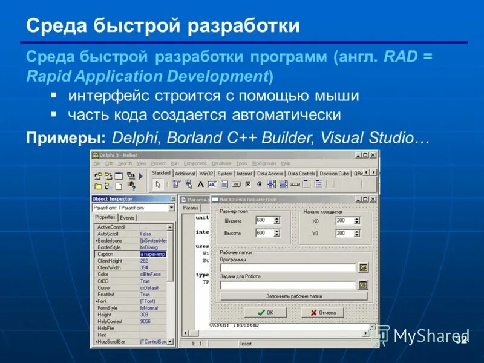The image size is (484, 363).
Task: Pick the Panel component icon
Action: pos(330,185)
